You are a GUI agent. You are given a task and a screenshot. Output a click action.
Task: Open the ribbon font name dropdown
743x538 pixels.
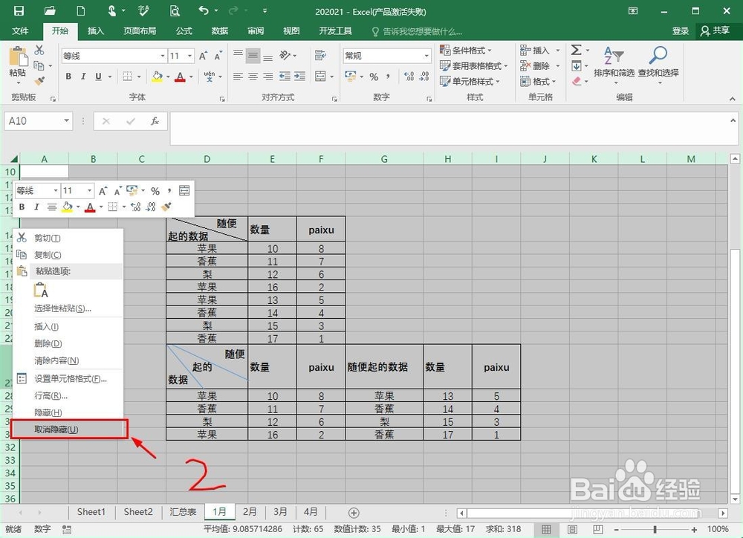pos(163,56)
